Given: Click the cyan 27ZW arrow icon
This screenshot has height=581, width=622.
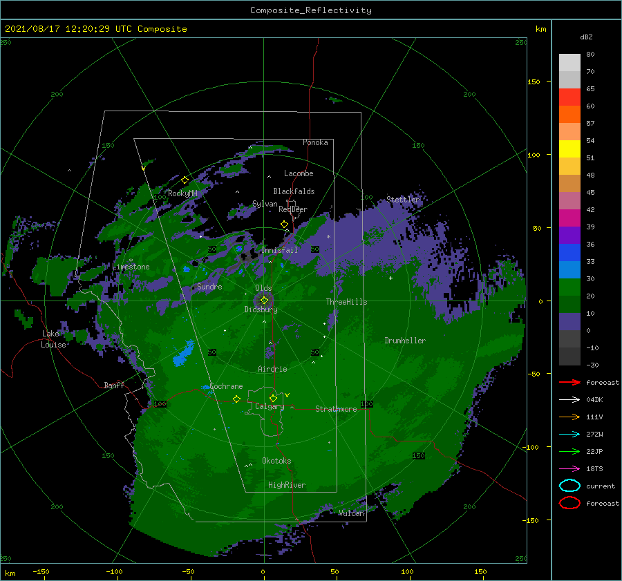Looking at the screenshot, I should [569, 434].
